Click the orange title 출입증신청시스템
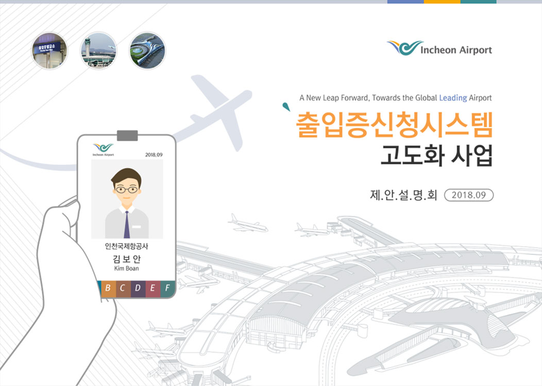This screenshot has height=386, width=542. point(395,125)
